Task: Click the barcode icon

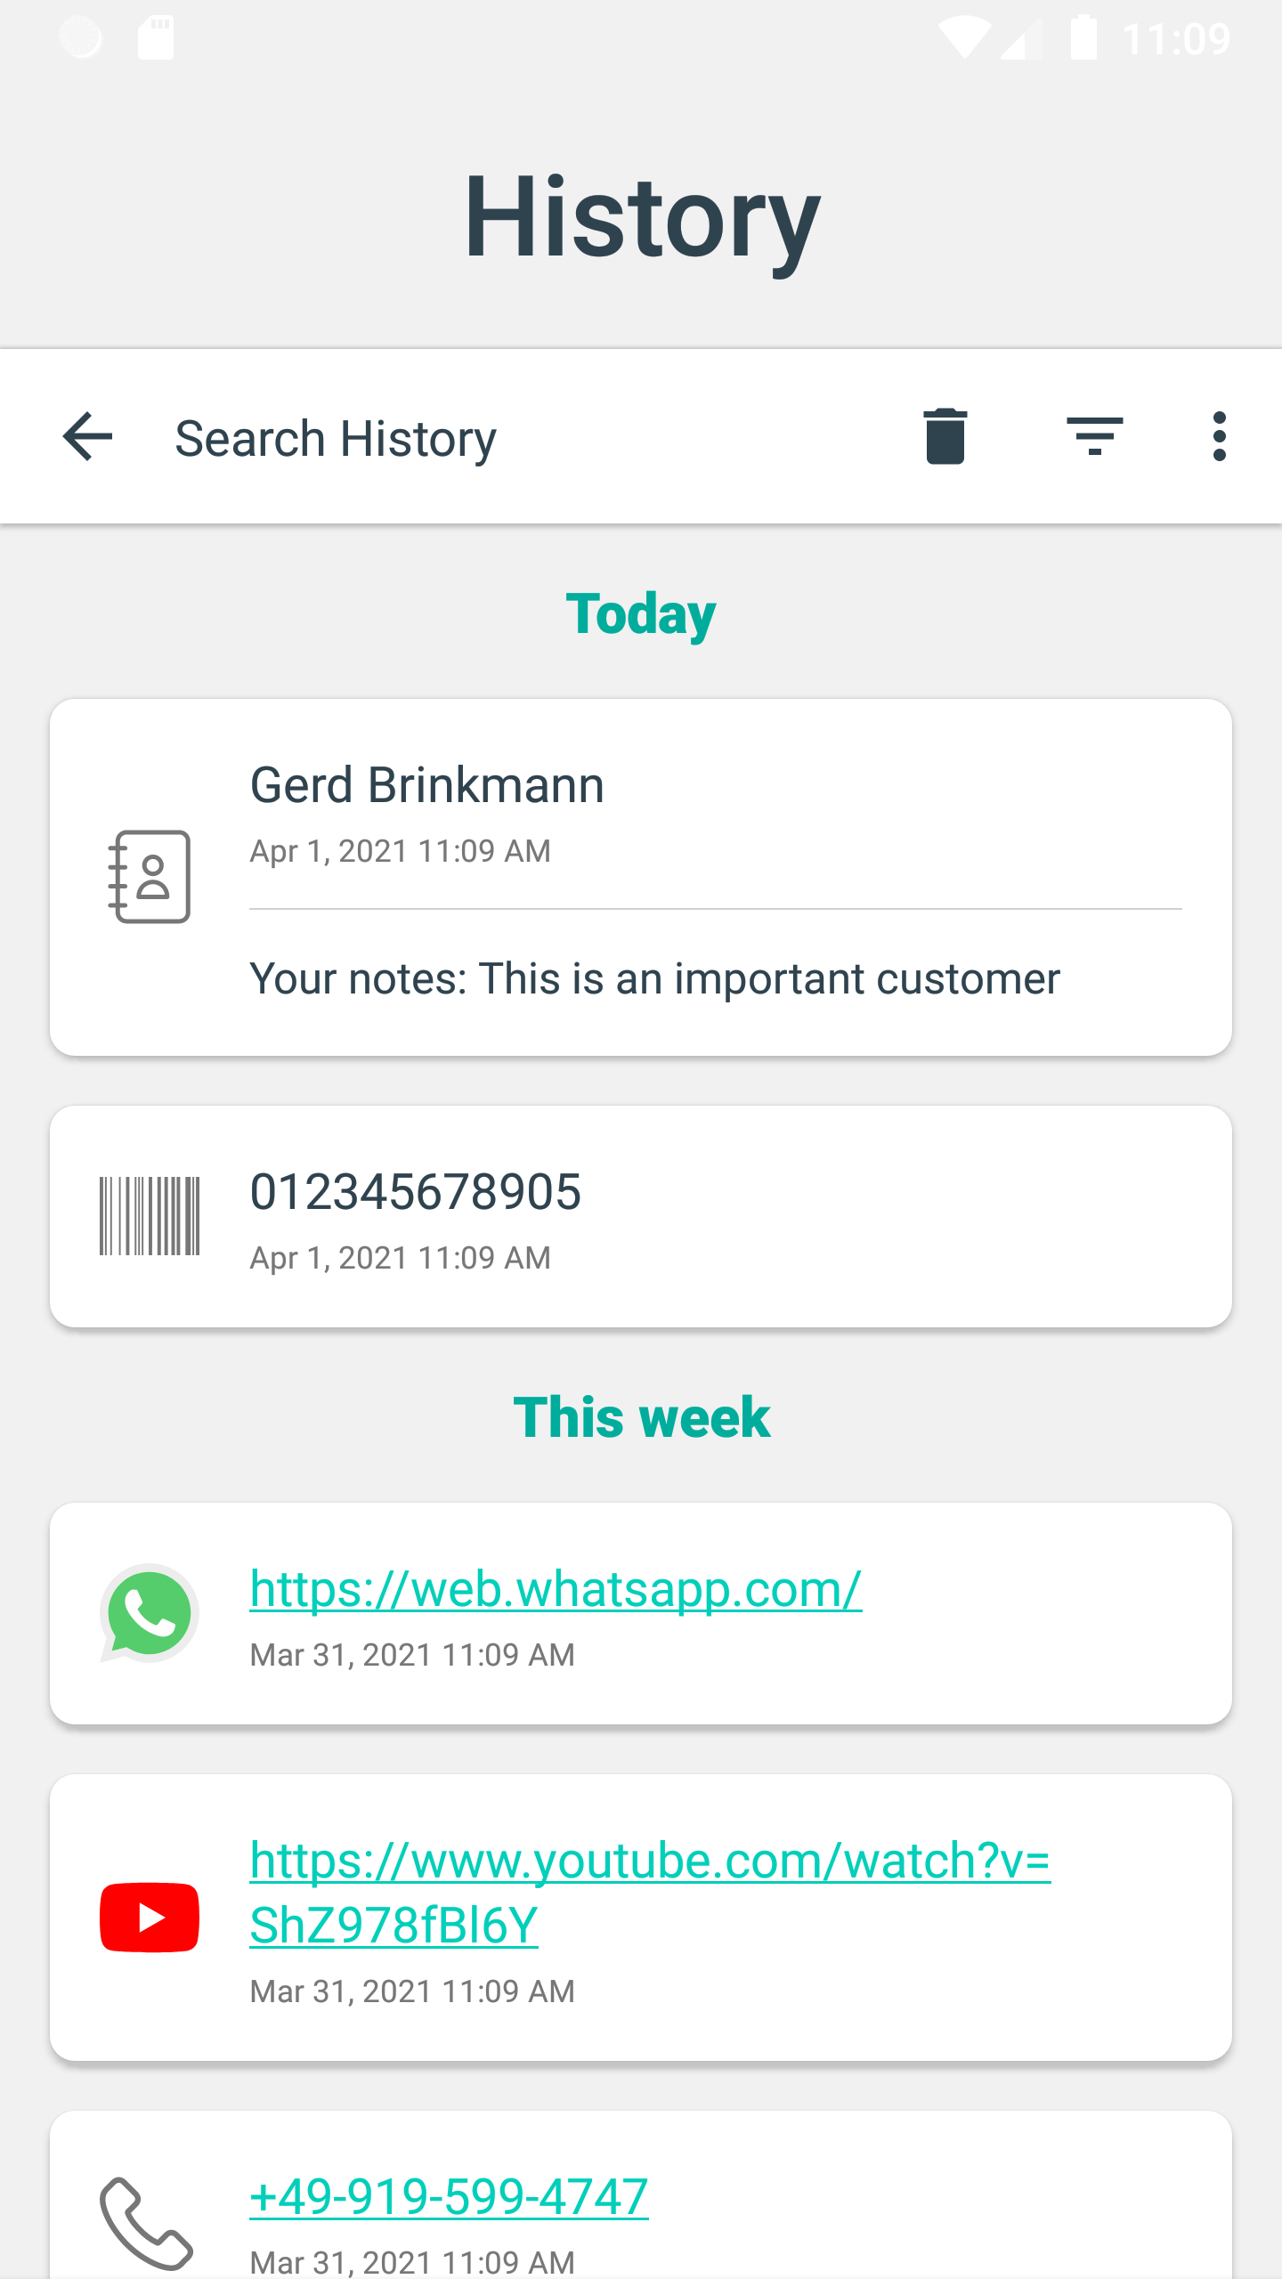Action: point(150,1216)
